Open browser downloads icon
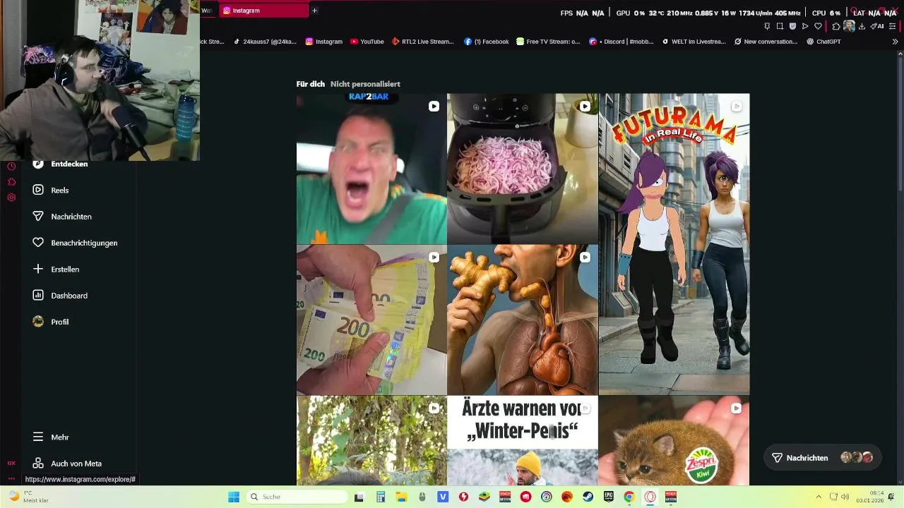The image size is (904, 508). pyautogui.click(x=862, y=26)
